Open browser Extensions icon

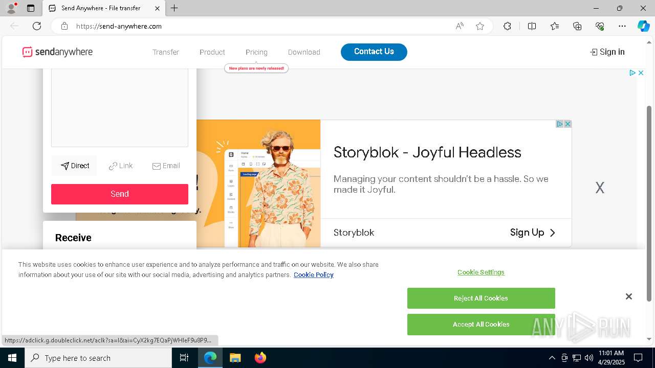click(507, 26)
